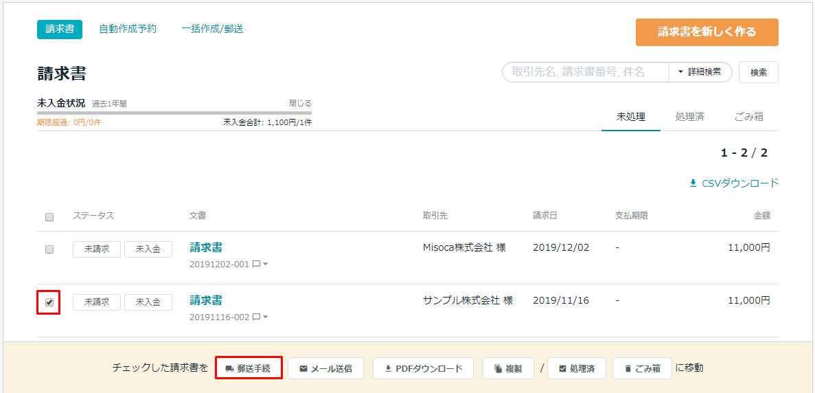Switch to the ごみ箱 tab

tap(749, 117)
